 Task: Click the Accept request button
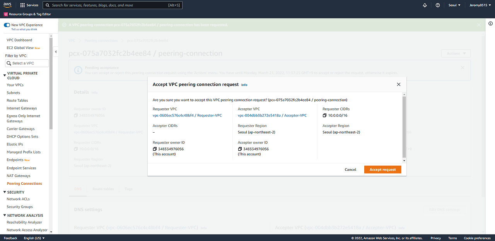click(383, 170)
